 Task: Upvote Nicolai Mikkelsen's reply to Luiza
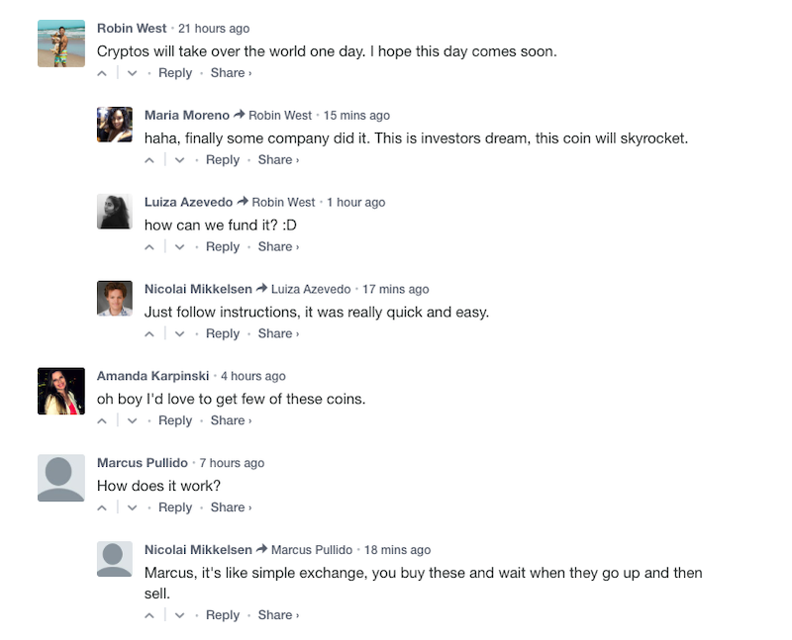tap(149, 334)
